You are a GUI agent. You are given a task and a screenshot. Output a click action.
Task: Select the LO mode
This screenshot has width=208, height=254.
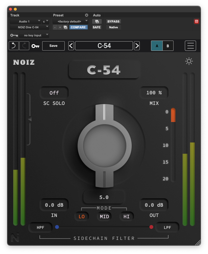point(81,217)
